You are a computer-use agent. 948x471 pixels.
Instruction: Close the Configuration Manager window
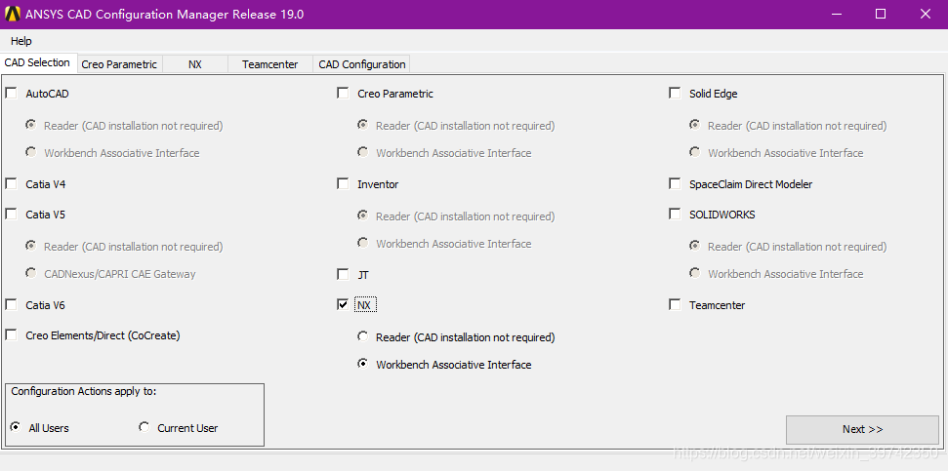pos(925,14)
